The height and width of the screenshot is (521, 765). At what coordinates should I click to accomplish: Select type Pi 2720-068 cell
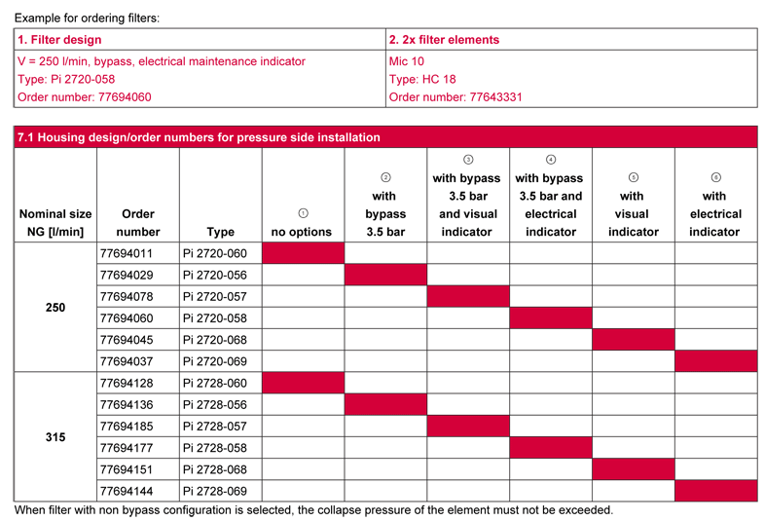pyautogui.click(x=221, y=339)
